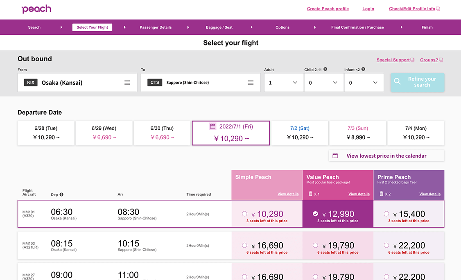
Task: Choose departure date 7/3 (Sun)
Action: click(x=358, y=133)
